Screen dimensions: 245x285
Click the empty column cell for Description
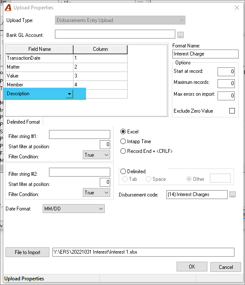coord(100,94)
